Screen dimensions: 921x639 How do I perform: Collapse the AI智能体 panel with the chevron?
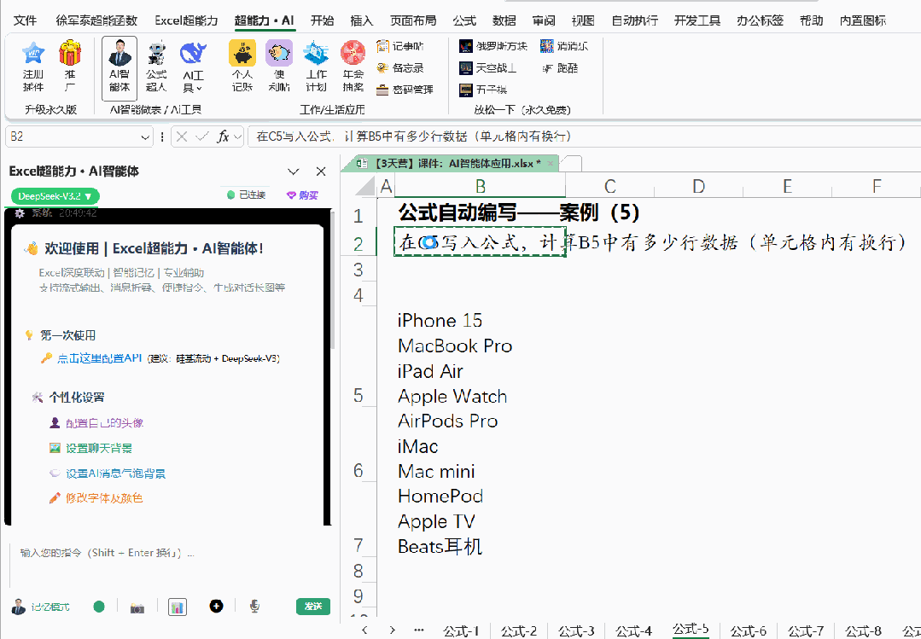coord(293,171)
